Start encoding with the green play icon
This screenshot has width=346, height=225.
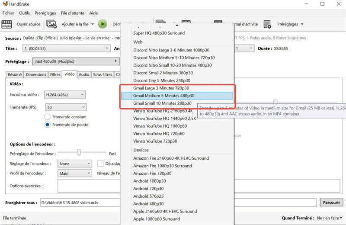click(x=103, y=24)
